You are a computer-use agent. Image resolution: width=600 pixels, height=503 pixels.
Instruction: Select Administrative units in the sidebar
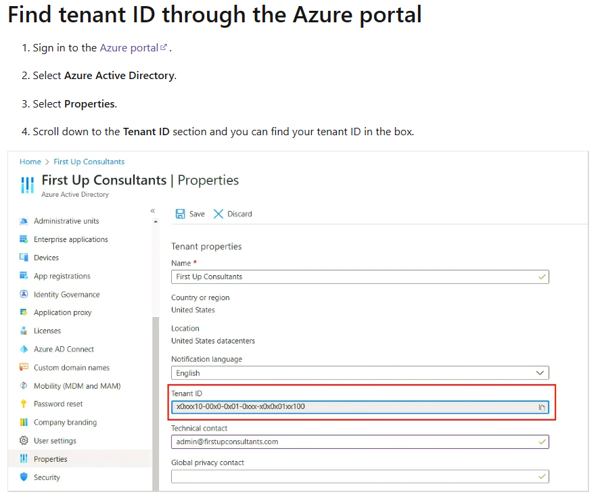66,220
